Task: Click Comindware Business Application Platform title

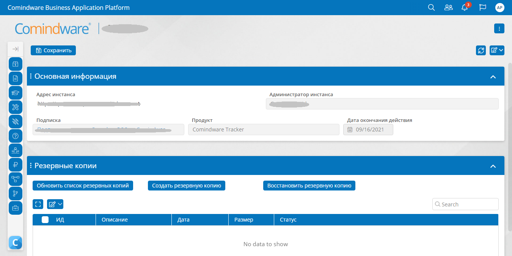Action: click(69, 8)
